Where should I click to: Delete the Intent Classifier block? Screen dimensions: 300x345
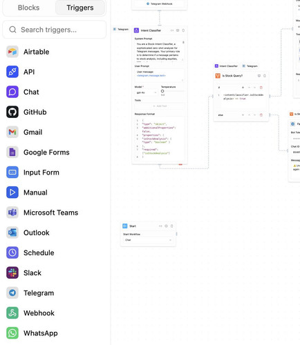pyautogui.click(x=183, y=30)
